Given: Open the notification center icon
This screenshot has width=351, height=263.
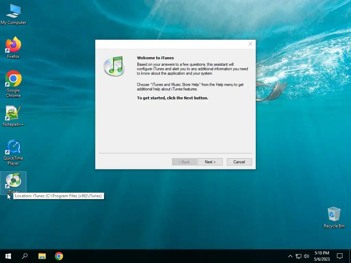Looking at the screenshot, I should tap(340, 256).
